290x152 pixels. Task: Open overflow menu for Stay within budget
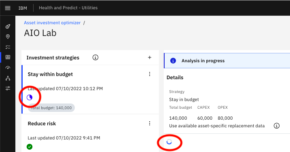(150, 74)
